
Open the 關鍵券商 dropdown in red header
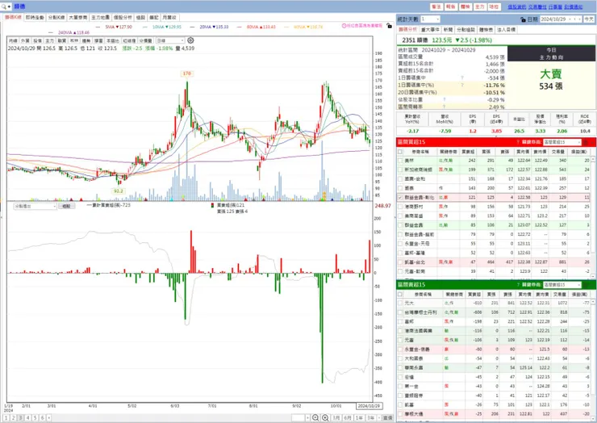[562, 142]
